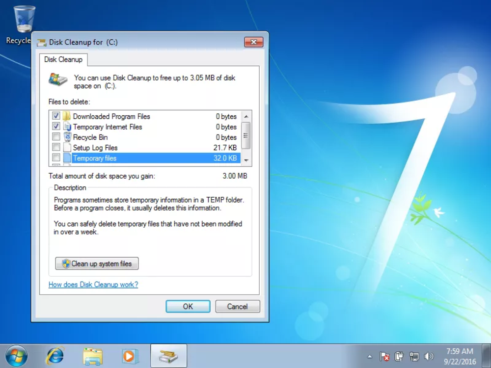Click the Start button orb
491x368 pixels.
click(16, 356)
